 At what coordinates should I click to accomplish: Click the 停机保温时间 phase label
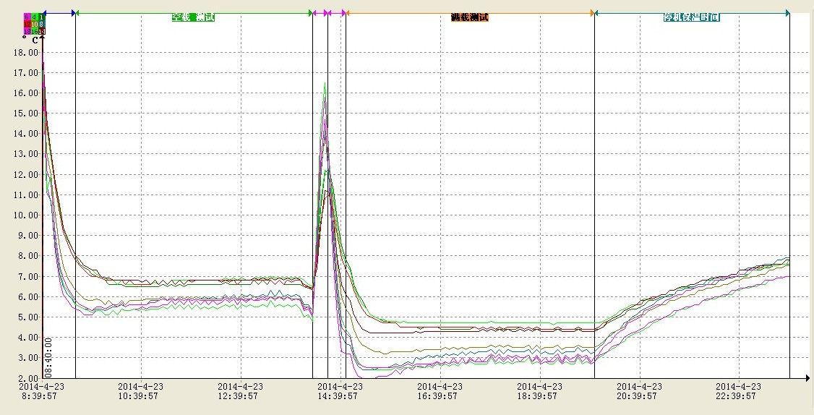(x=691, y=17)
